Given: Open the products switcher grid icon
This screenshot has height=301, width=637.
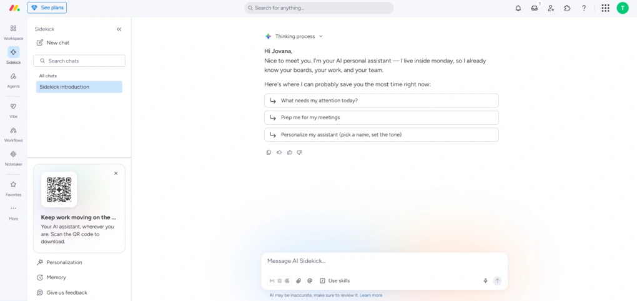Looking at the screenshot, I should coord(605,7).
